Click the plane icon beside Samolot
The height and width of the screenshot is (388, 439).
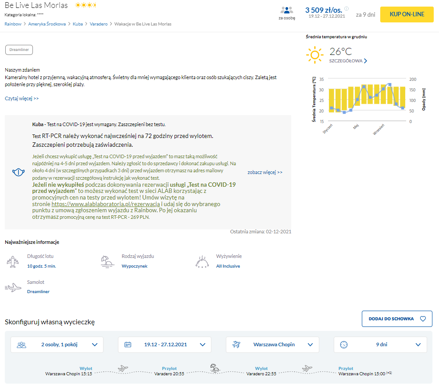click(13, 287)
